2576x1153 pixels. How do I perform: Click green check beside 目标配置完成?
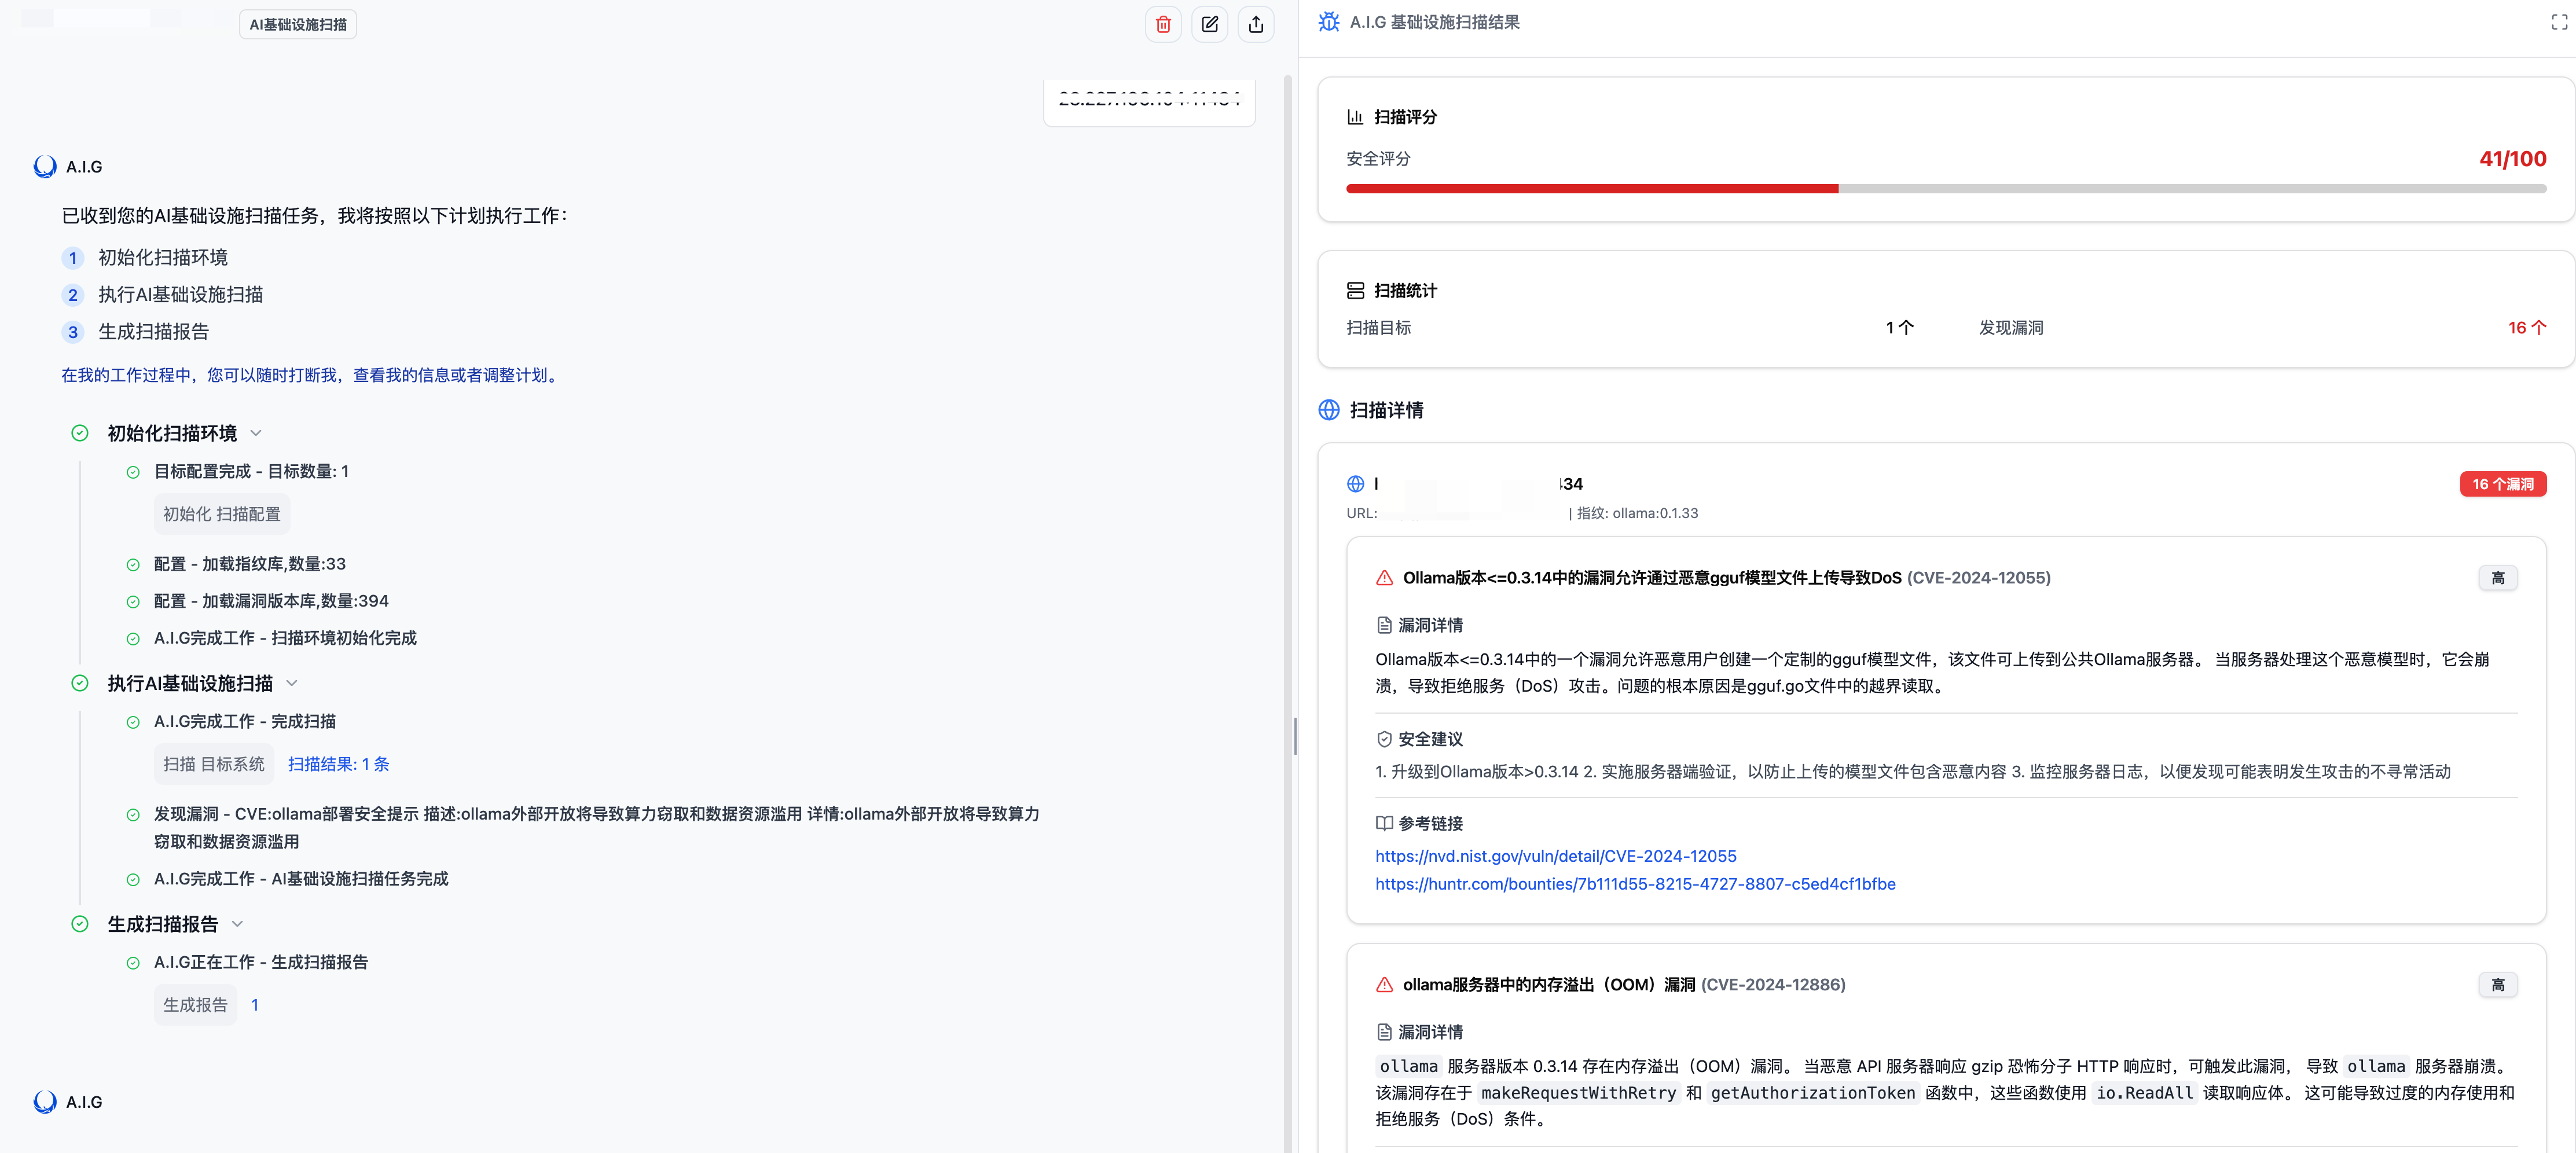[133, 472]
